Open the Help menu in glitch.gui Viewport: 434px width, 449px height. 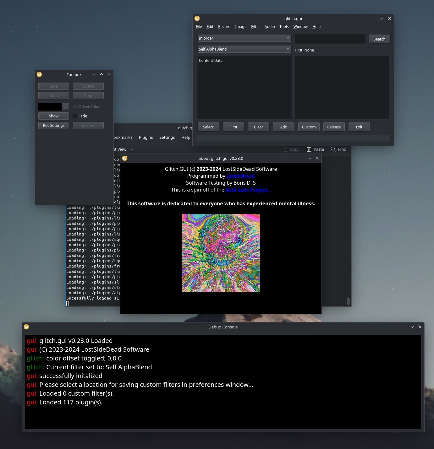pyautogui.click(x=316, y=27)
